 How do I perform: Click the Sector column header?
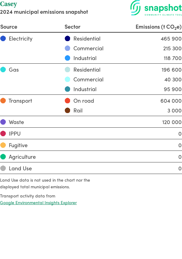[72, 27]
